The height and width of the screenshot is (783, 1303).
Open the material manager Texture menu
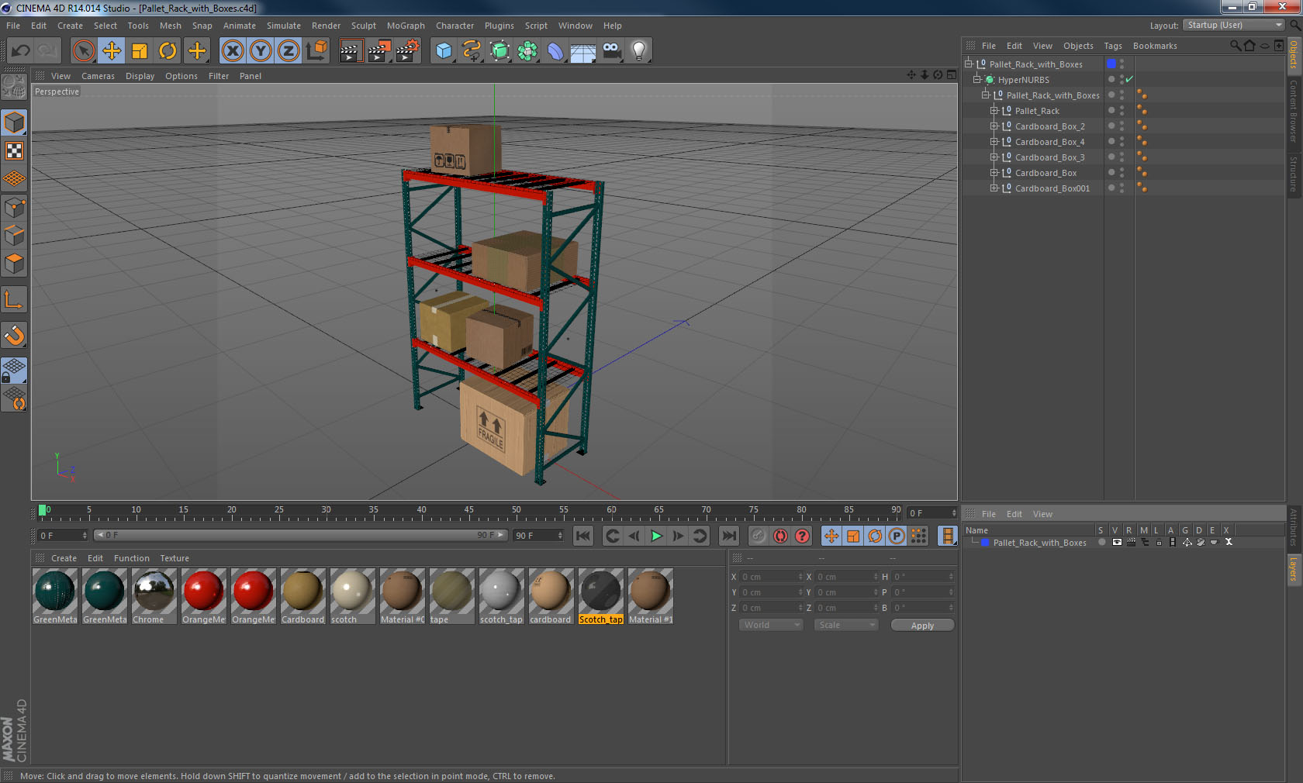coord(175,558)
